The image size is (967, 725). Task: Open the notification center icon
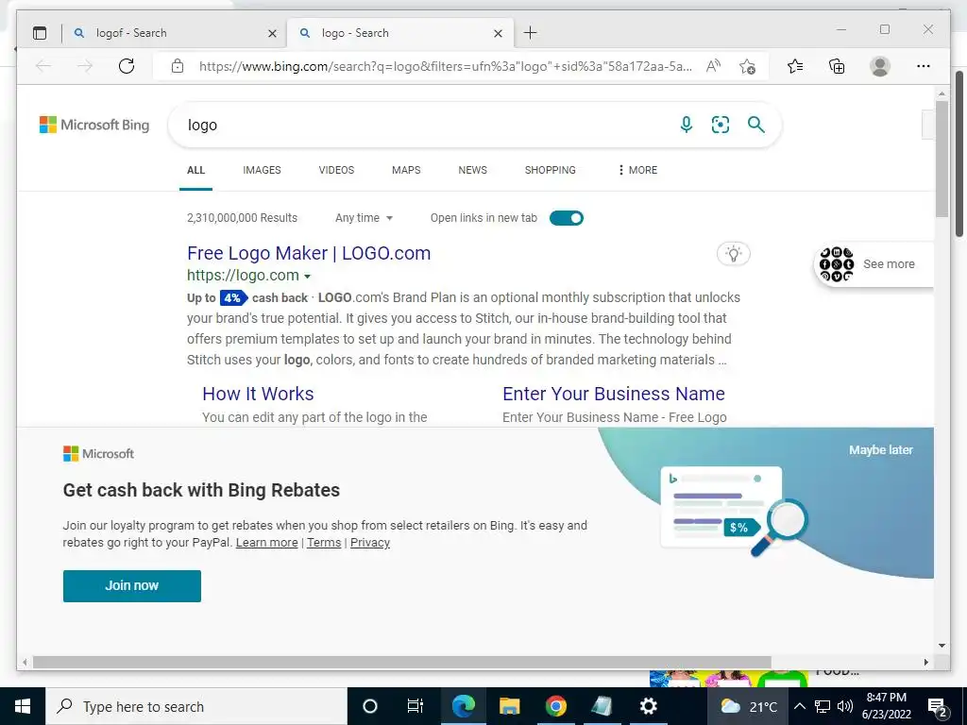click(938, 707)
